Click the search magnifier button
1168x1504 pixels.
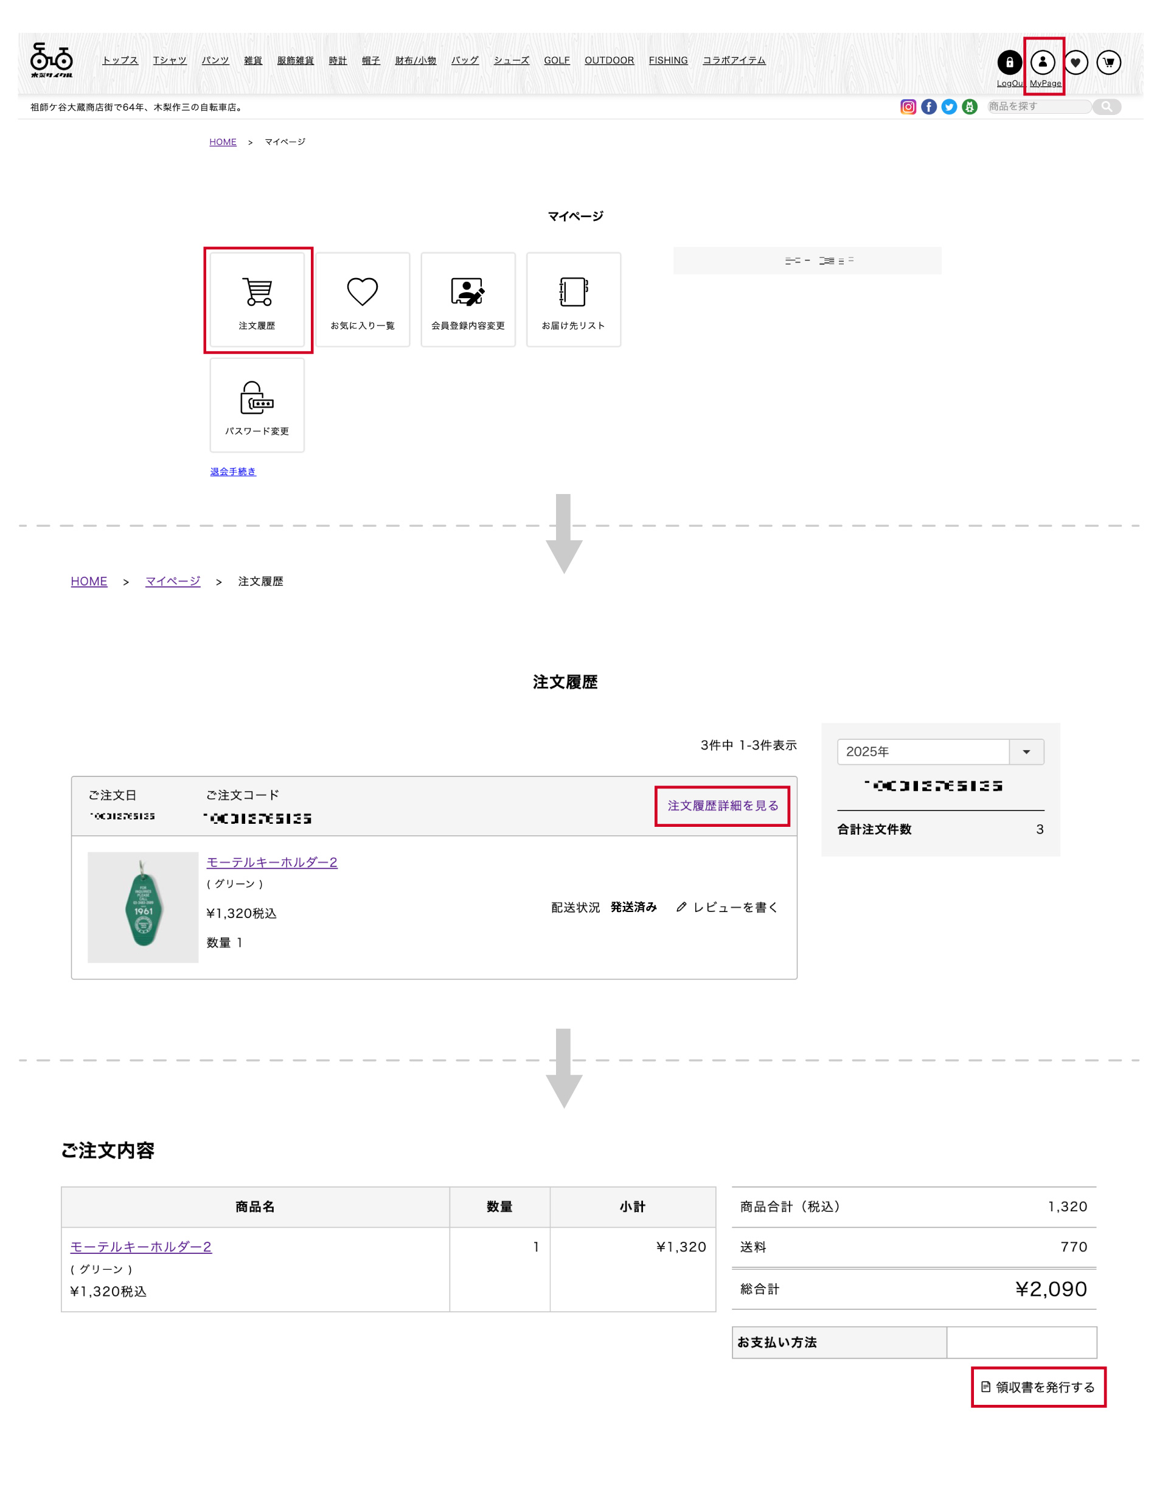1106,106
